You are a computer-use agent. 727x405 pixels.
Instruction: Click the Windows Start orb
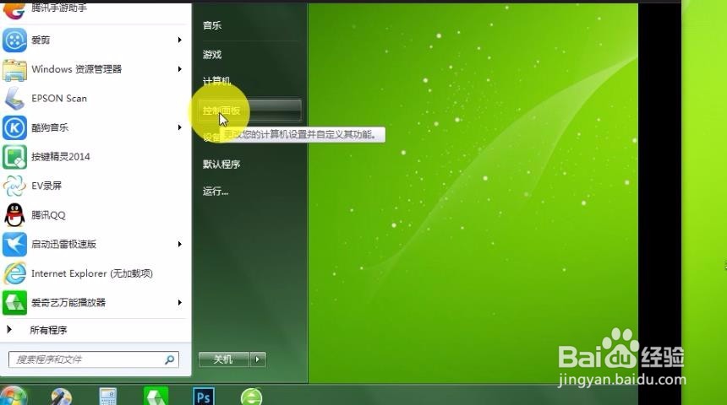13,397
